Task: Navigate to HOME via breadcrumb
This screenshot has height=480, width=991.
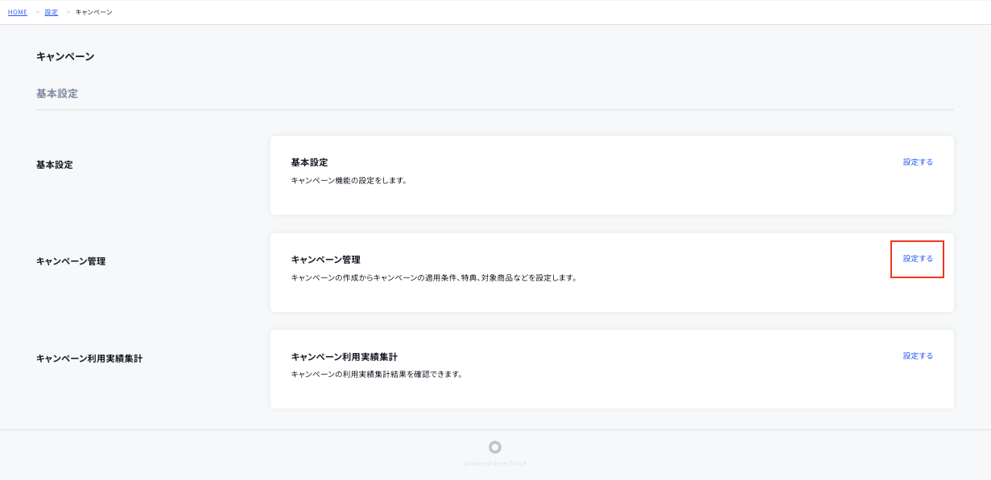Action: click(17, 12)
